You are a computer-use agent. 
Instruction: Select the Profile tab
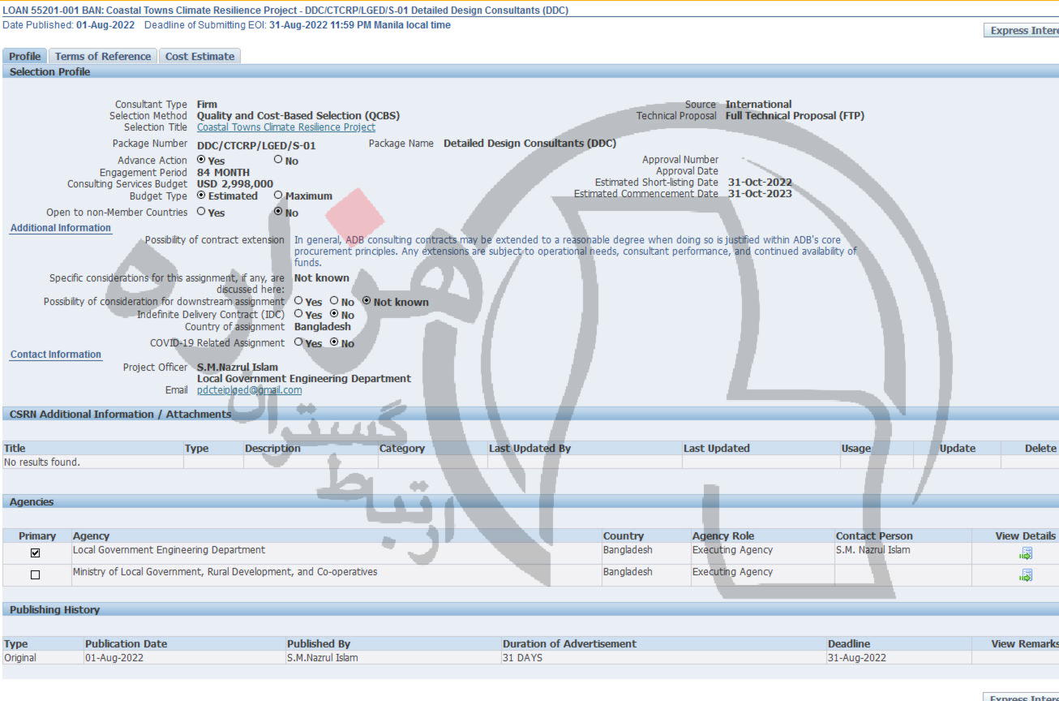click(24, 56)
